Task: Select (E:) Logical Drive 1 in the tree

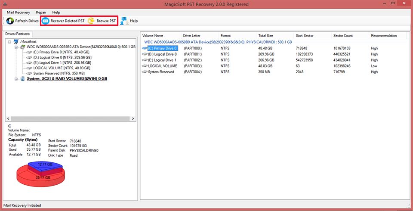Action: tap(62, 63)
